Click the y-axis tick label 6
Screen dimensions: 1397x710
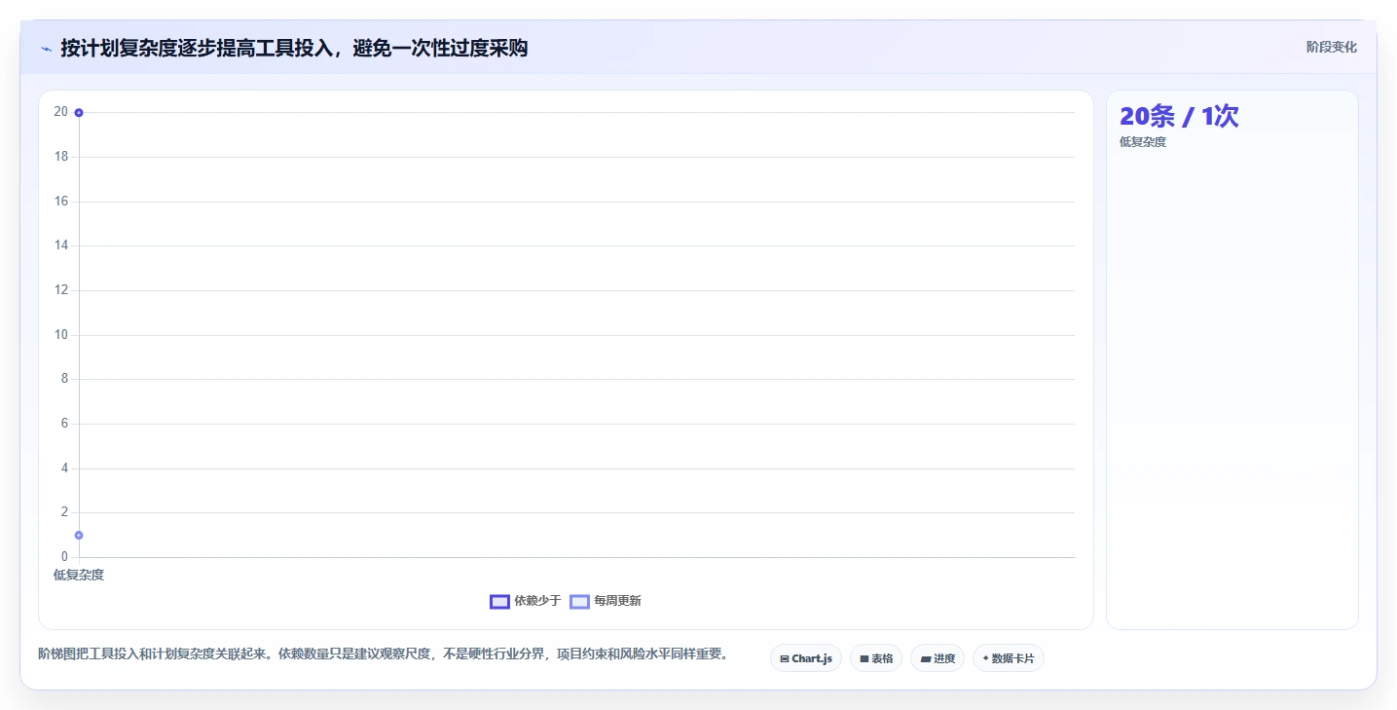(x=64, y=423)
